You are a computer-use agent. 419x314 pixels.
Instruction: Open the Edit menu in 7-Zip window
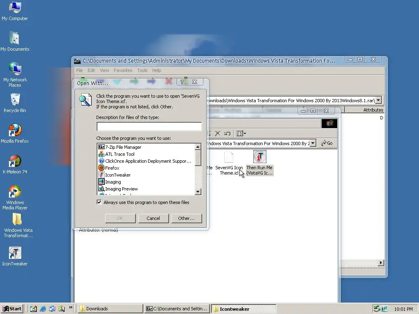pyautogui.click(x=91, y=70)
